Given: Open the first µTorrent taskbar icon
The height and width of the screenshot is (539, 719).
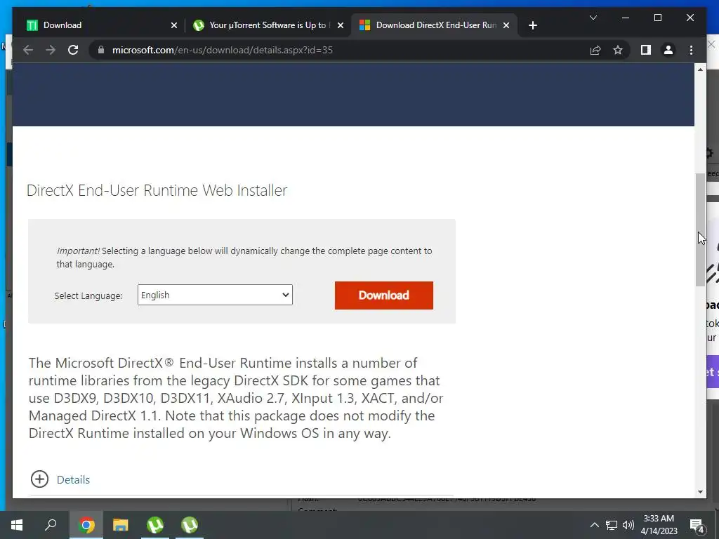Looking at the screenshot, I should click(155, 525).
